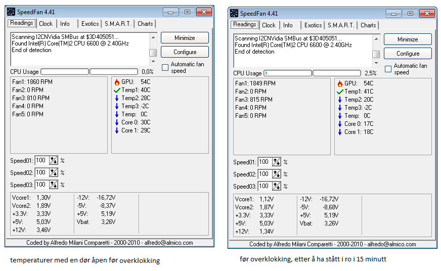Click the GPU flame icon in right window
The height and width of the screenshot is (271, 441).
coord(340,83)
